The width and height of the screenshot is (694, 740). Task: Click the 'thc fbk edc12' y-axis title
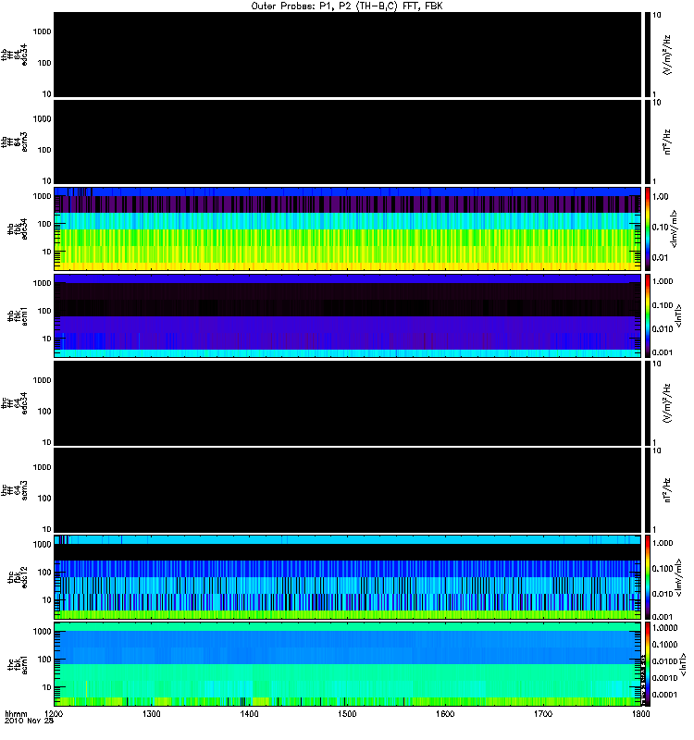(18, 577)
